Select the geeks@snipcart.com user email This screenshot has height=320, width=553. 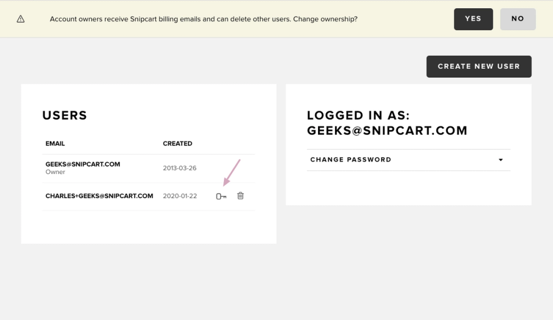click(83, 164)
